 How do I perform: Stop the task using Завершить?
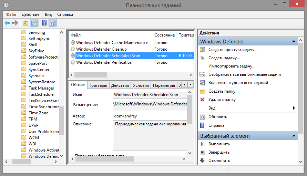(x=219, y=152)
